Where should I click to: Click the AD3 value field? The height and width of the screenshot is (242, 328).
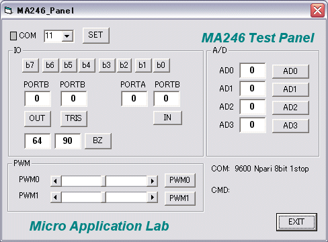point(253,125)
